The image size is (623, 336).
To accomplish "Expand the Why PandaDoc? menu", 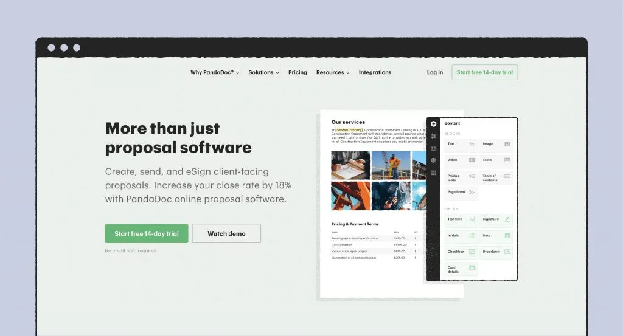I will tap(215, 72).
